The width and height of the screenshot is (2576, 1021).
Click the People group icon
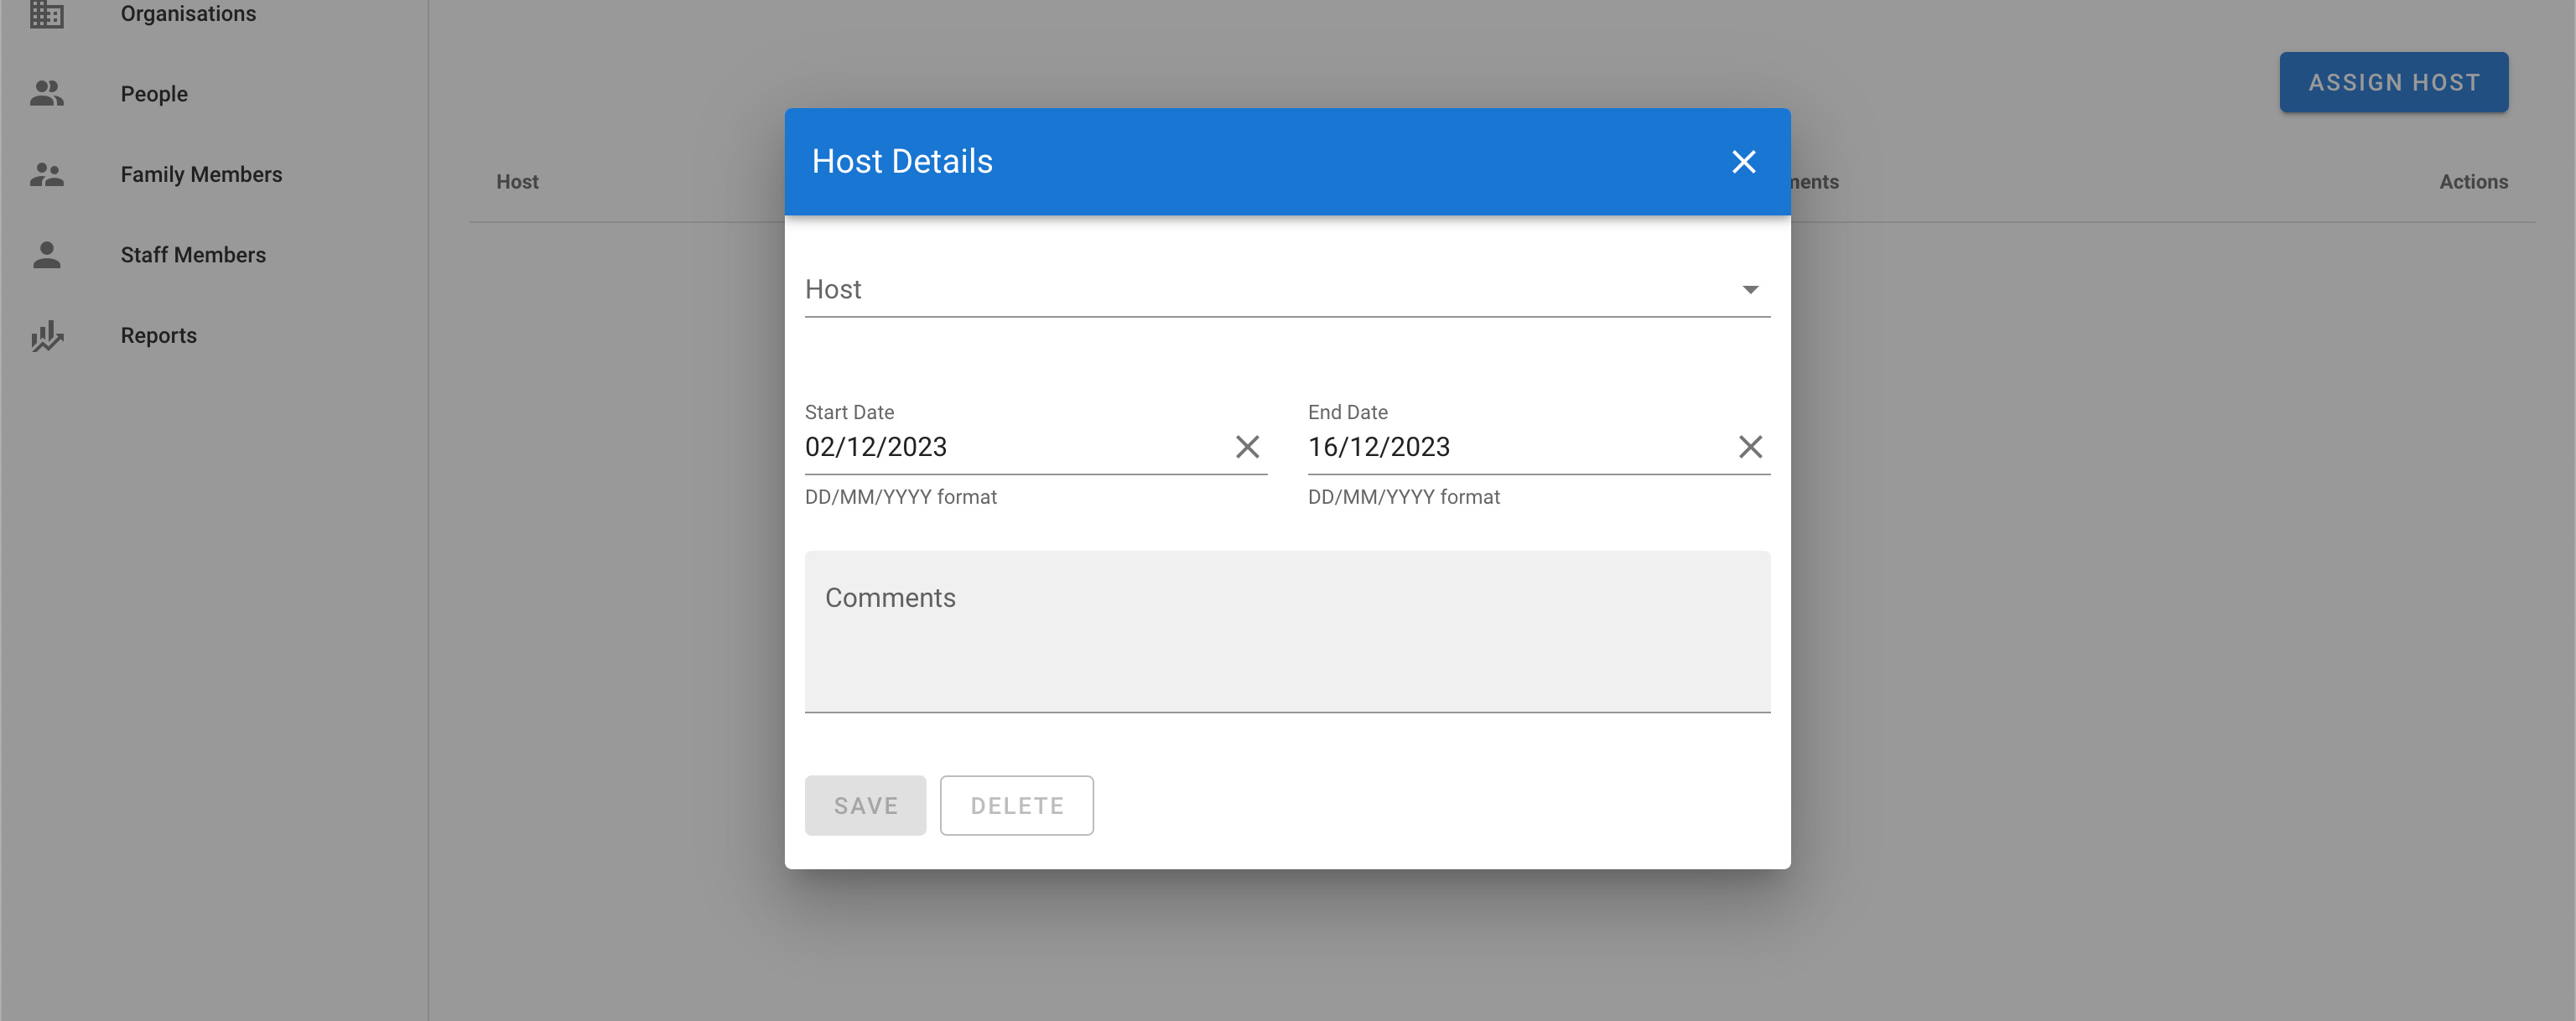click(46, 94)
